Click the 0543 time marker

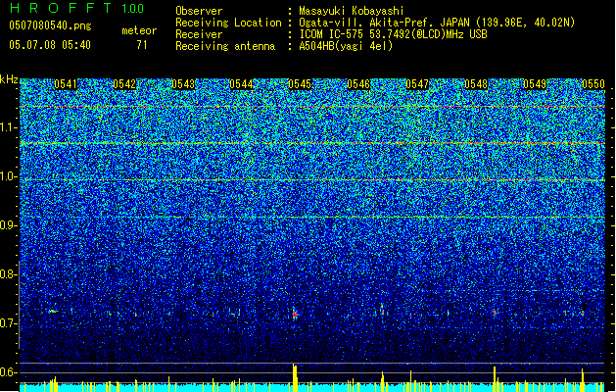(x=183, y=84)
